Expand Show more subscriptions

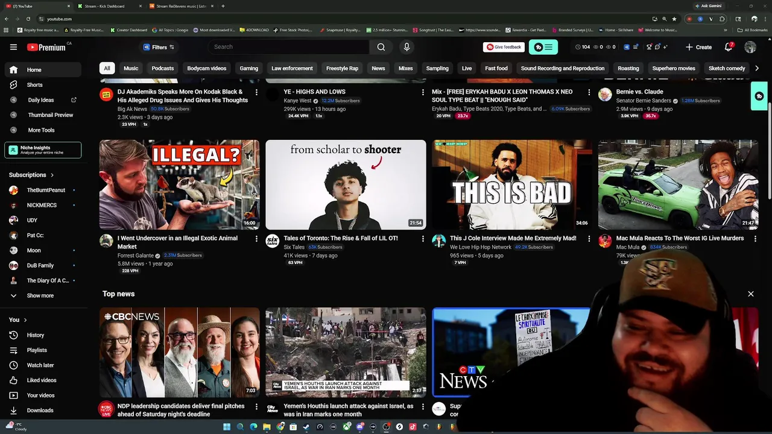(40, 296)
